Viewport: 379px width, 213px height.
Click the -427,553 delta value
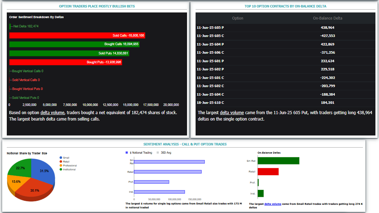tap(328, 36)
